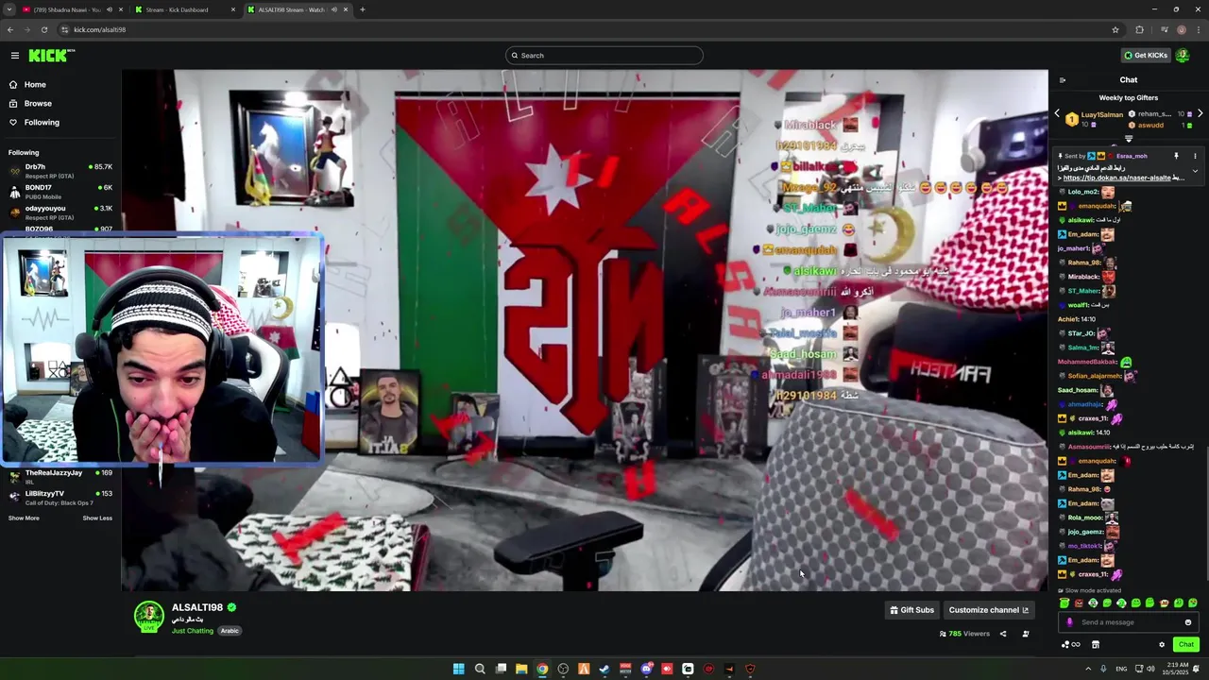Open Windows taskbar search
Viewport: 1209px width, 680px height.
click(480, 669)
